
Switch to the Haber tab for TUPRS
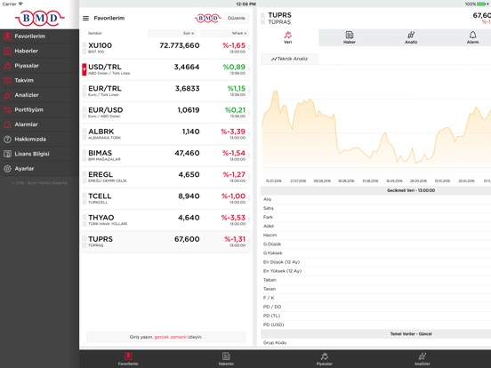tap(350, 37)
